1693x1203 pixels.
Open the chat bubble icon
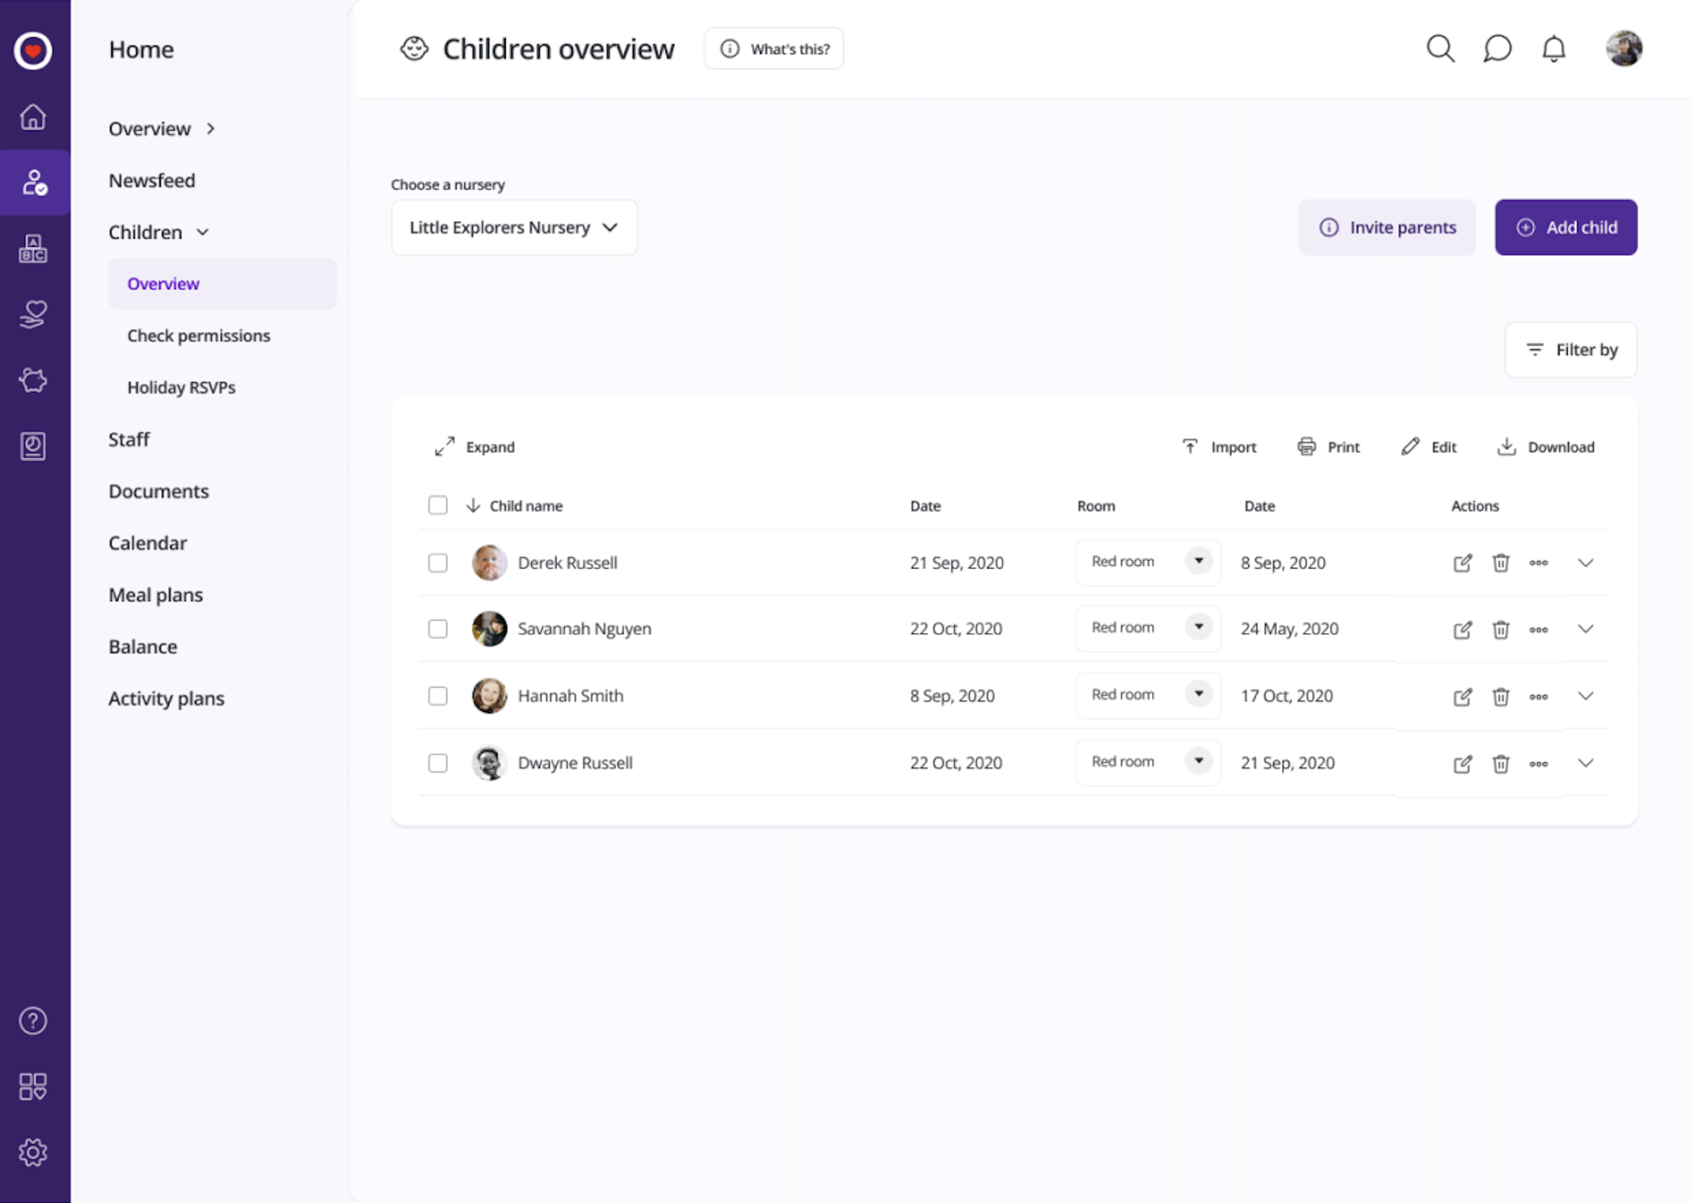click(x=1497, y=48)
